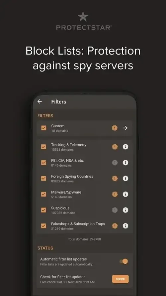Toggle the Suspicious filter checkbox
Image resolution: width=166 pixels, height=296 pixels.
pos(43,210)
